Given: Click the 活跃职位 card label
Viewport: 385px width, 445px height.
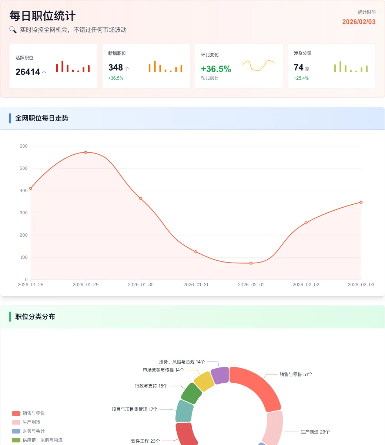Looking at the screenshot, I should click(24, 58).
